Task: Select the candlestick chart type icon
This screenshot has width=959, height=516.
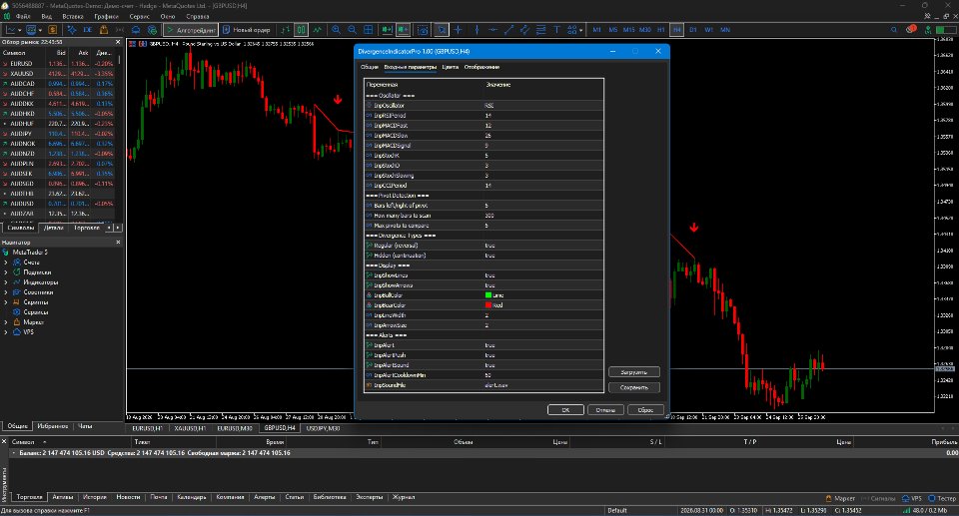Action: 301,29
